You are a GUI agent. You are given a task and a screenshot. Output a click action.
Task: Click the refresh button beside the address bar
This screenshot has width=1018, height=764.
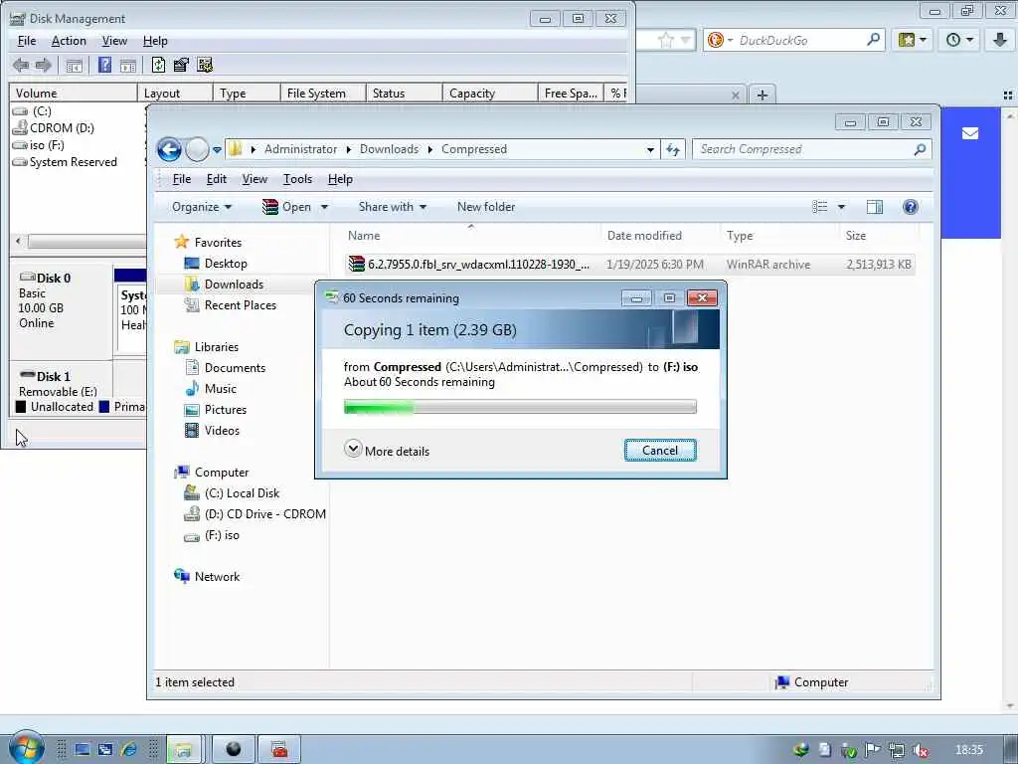[x=673, y=149]
